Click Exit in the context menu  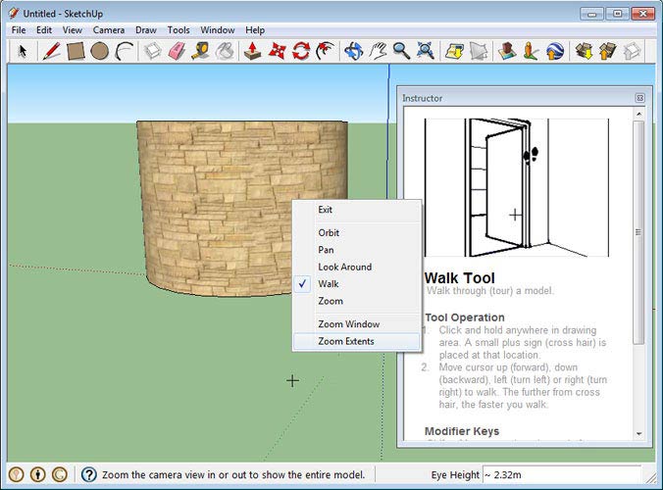click(326, 210)
